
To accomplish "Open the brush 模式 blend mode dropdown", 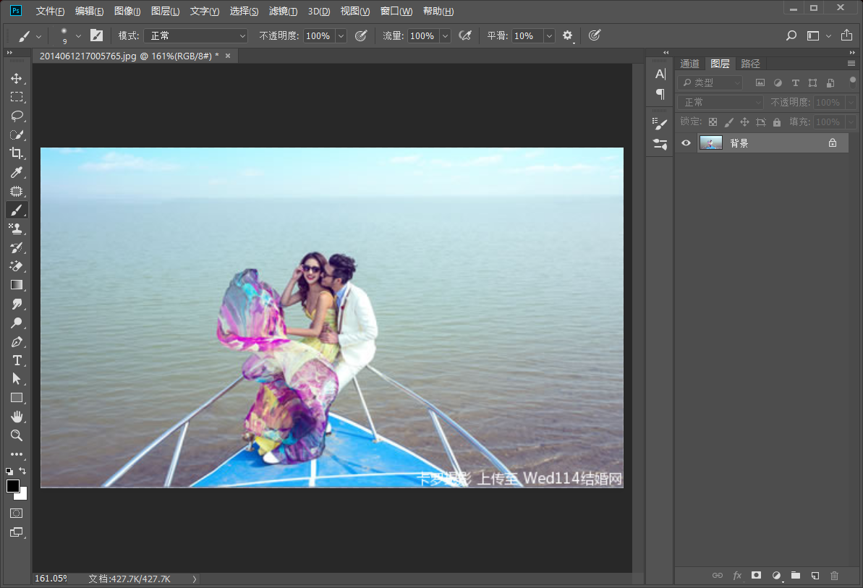I will coord(195,35).
